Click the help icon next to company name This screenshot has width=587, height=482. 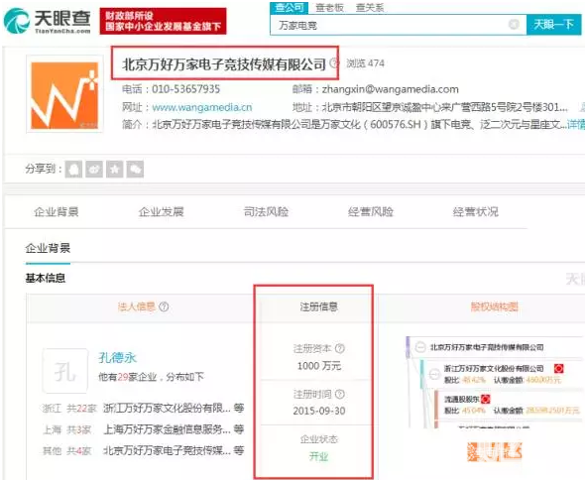tap(334, 63)
